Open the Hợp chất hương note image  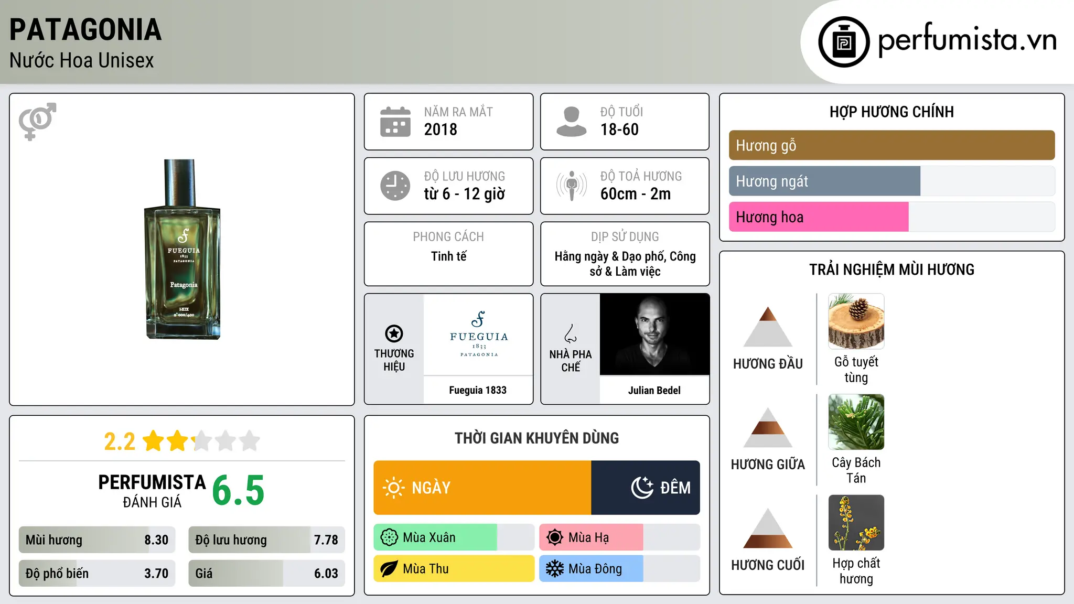[x=856, y=523]
